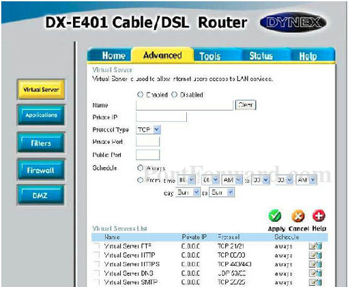Viewport: 348px width, 287px height.
Task: Click the orange Cancel icon
Action: [x=298, y=216]
